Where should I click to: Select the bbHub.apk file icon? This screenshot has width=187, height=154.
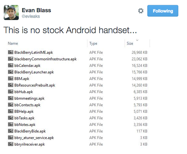click(x=11, y=91)
